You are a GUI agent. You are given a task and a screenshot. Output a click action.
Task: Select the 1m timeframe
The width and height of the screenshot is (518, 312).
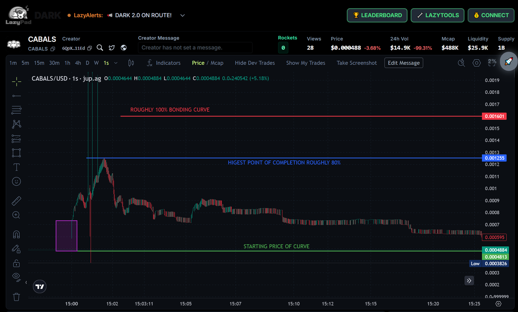13,63
